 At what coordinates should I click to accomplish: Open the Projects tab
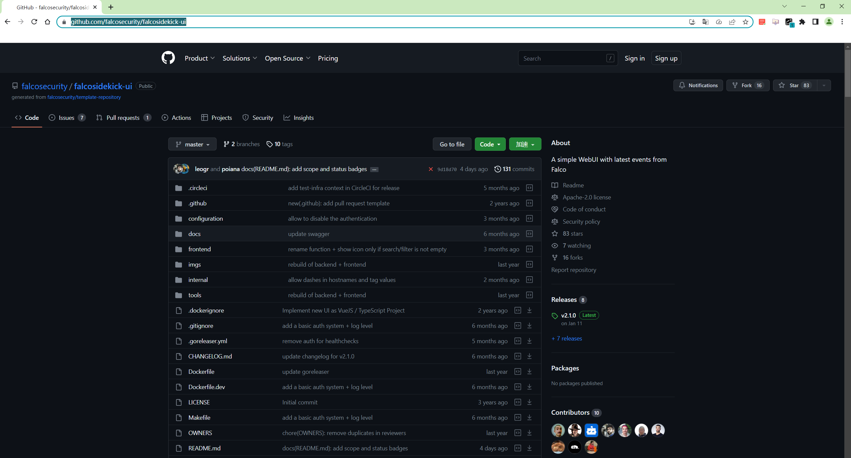[217, 117]
